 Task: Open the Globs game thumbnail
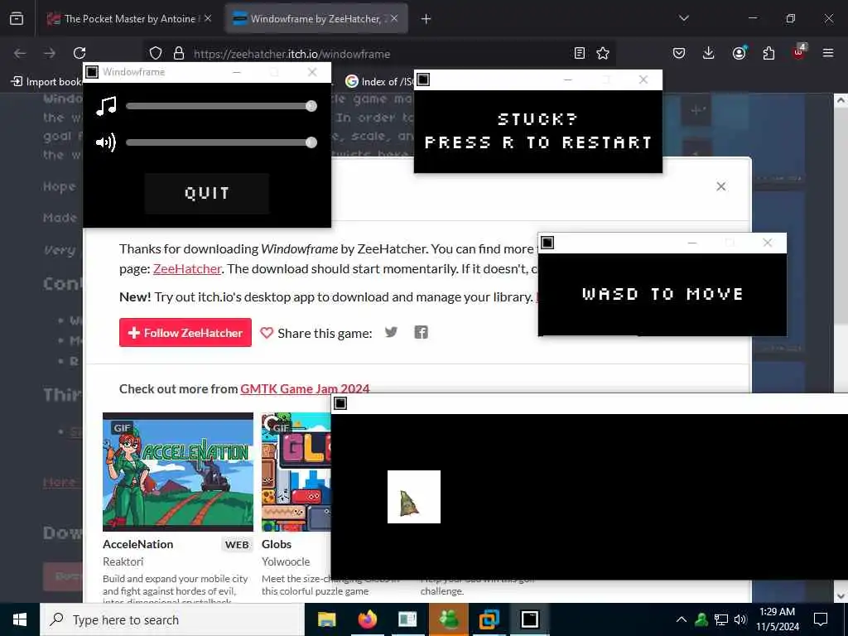pos(296,472)
